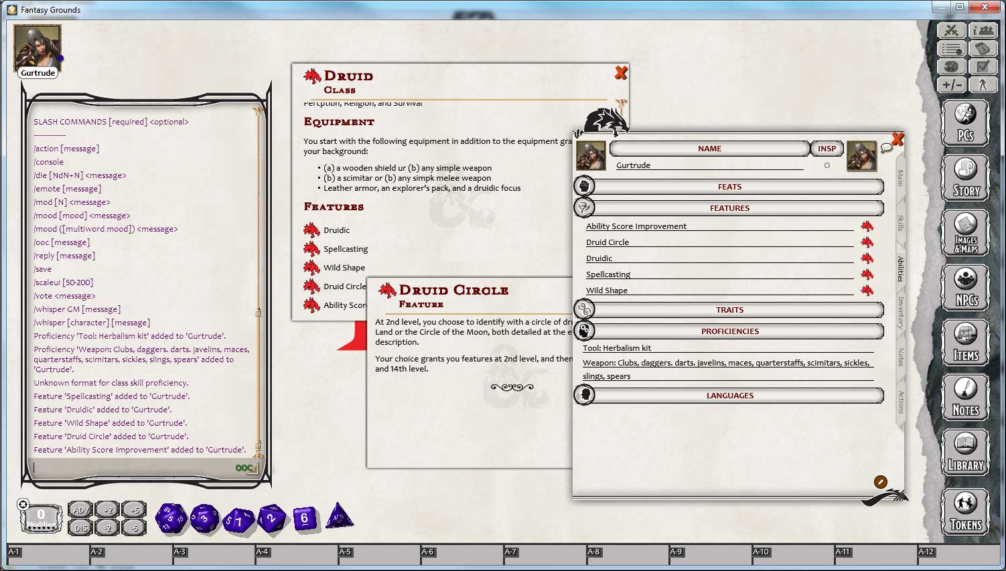Expand the TRAITS section header
1006x571 pixels.
(x=729, y=309)
